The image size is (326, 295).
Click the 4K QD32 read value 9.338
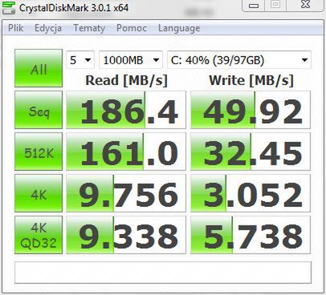[126, 235]
